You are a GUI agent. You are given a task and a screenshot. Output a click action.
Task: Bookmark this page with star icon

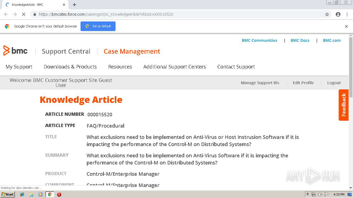coord(327,14)
